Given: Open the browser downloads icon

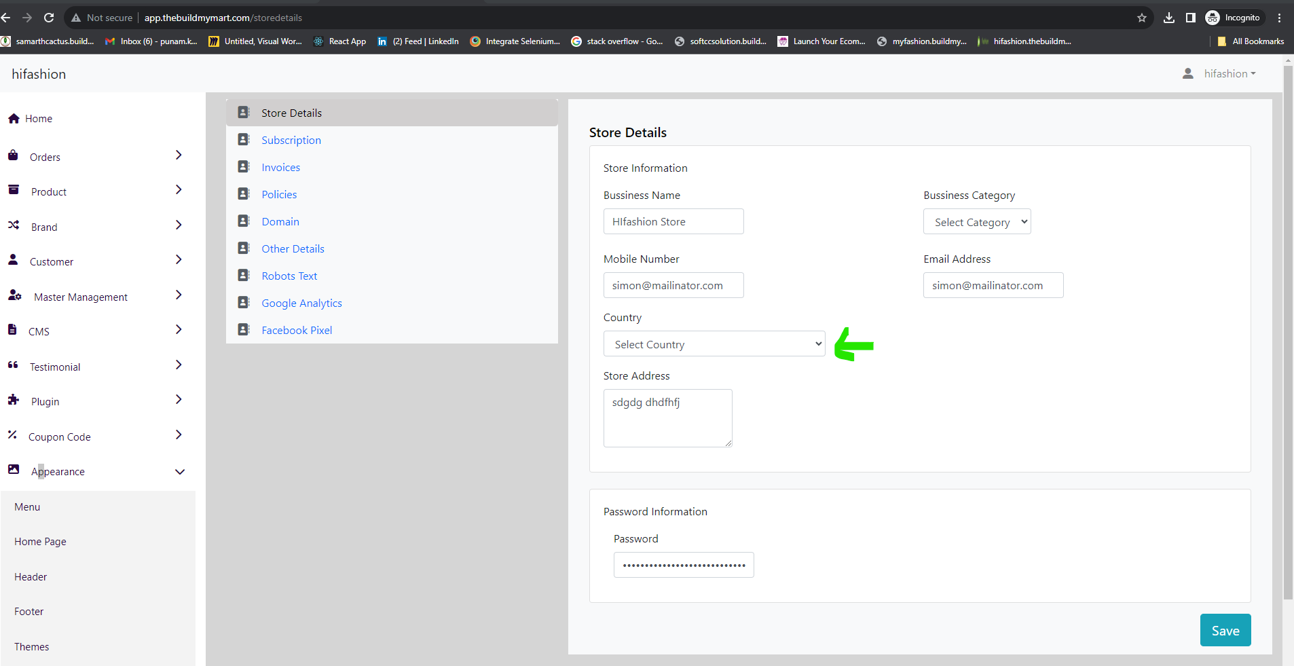Looking at the screenshot, I should pyautogui.click(x=1169, y=18).
